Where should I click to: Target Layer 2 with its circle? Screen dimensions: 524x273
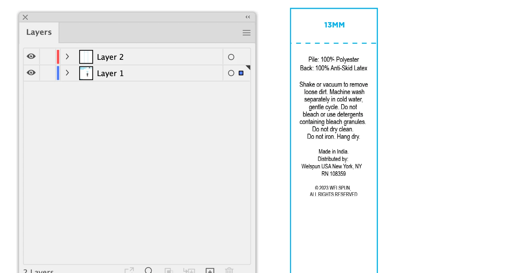point(231,57)
